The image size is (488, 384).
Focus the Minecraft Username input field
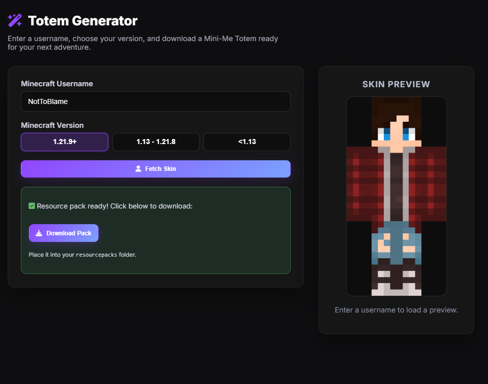click(x=156, y=101)
